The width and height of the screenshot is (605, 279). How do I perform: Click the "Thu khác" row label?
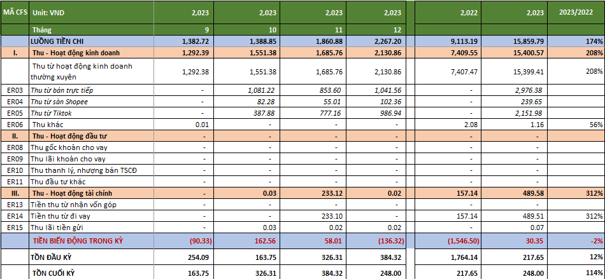(49, 125)
